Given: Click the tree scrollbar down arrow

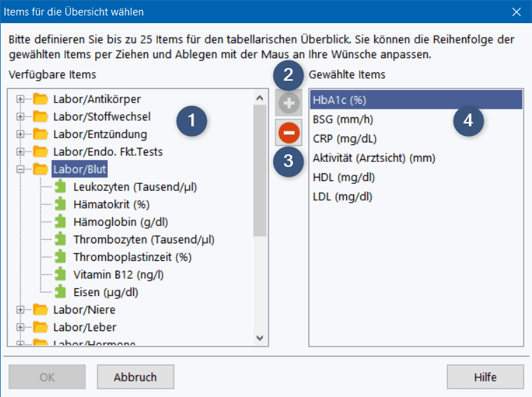Looking at the screenshot, I should (x=259, y=337).
